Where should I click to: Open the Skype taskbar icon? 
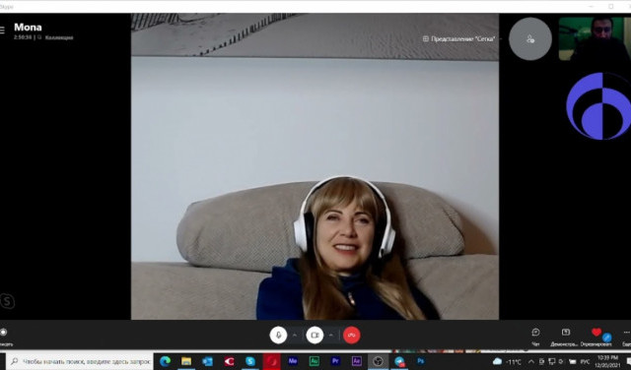pyautogui.click(x=250, y=361)
